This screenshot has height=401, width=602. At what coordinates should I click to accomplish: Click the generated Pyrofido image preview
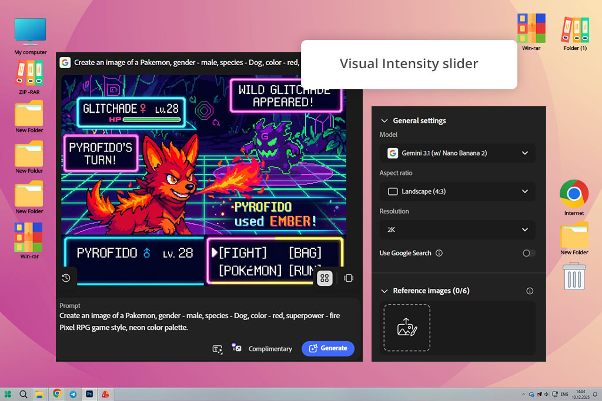[204, 180]
